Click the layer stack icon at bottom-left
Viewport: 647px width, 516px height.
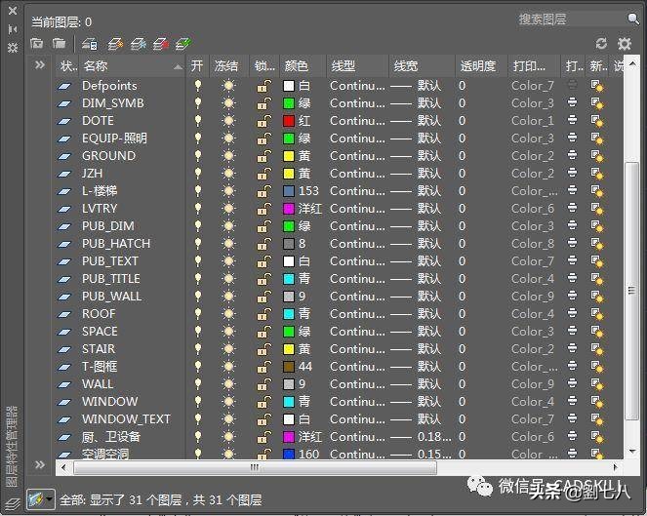(x=13, y=503)
